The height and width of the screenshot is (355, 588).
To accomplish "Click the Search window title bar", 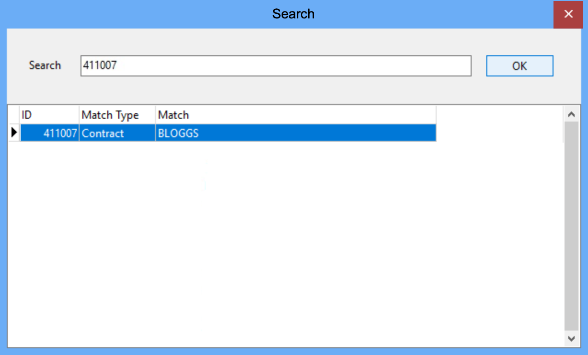I will click(x=293, y=14).
